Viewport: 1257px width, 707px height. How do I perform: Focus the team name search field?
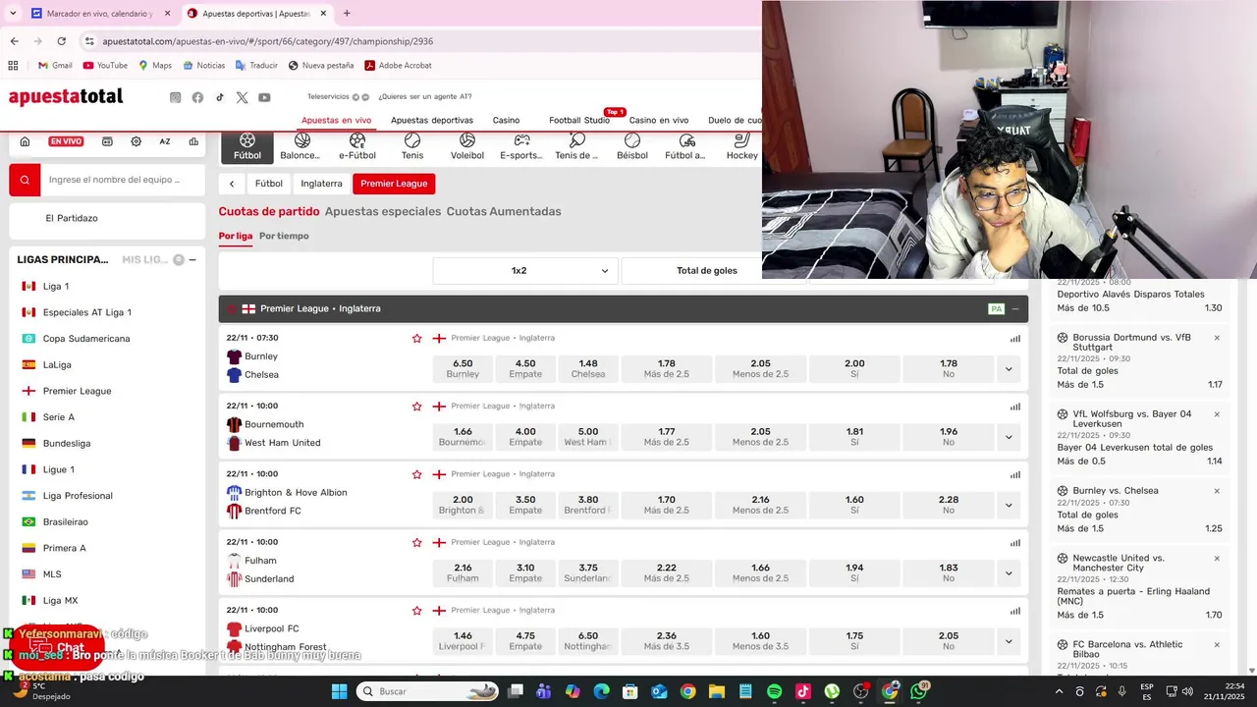(x=123, y=180)
